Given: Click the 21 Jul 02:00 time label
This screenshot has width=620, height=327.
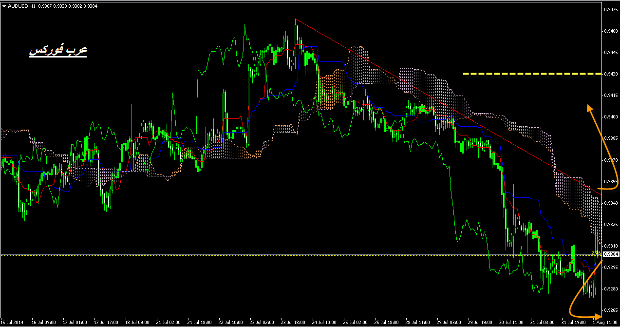Looking at the screenshot, I should coord(168,322).
